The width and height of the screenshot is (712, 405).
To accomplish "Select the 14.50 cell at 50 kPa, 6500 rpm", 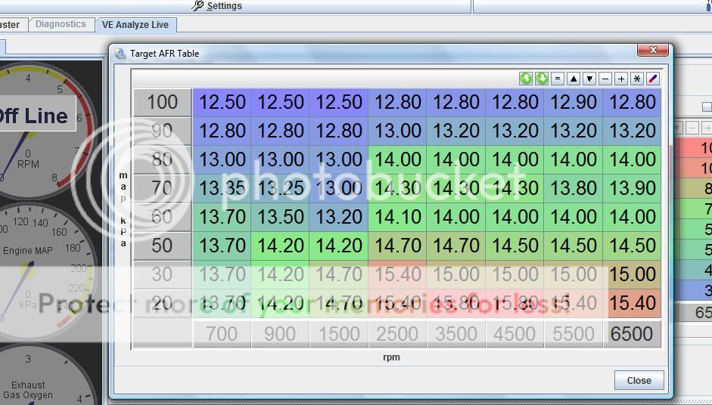I will (x=632, y=246).
